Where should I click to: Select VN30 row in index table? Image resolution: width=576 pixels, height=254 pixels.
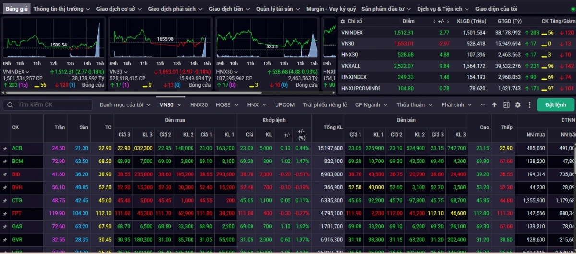(x=456, y=44)
